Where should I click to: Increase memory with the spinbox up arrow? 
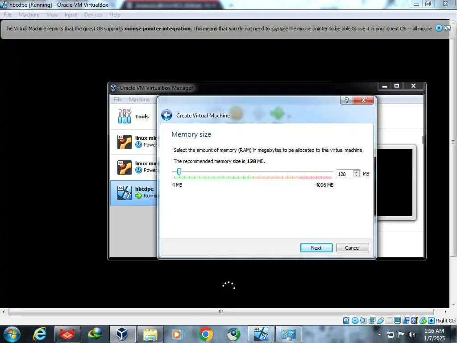[357, 172]
